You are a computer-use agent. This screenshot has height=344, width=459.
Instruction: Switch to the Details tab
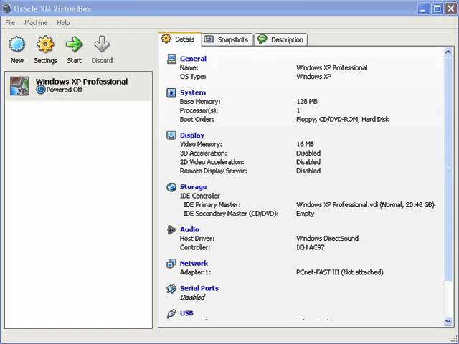tap(180, 39)
